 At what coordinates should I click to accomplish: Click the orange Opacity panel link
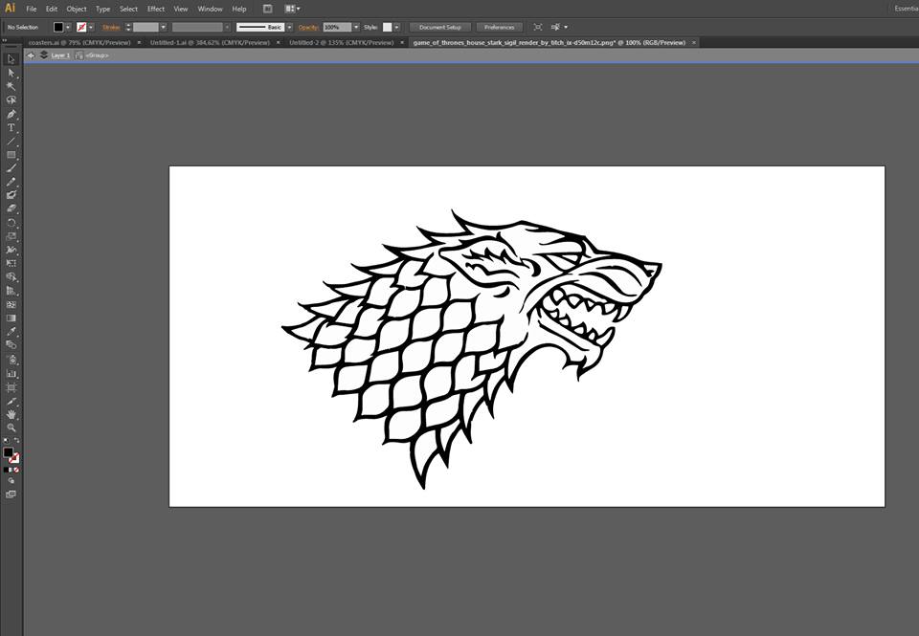308,27
